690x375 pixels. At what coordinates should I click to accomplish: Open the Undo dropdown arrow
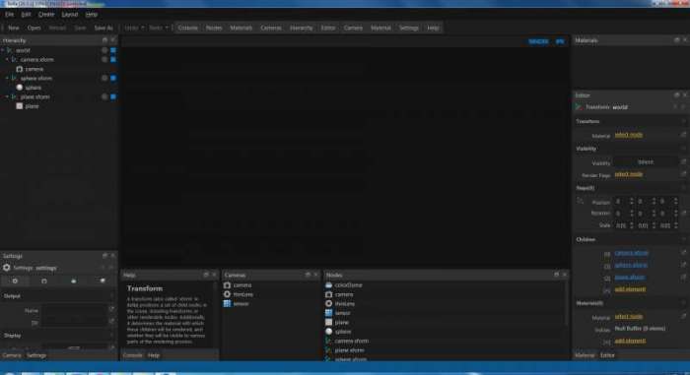pos(143,28)
